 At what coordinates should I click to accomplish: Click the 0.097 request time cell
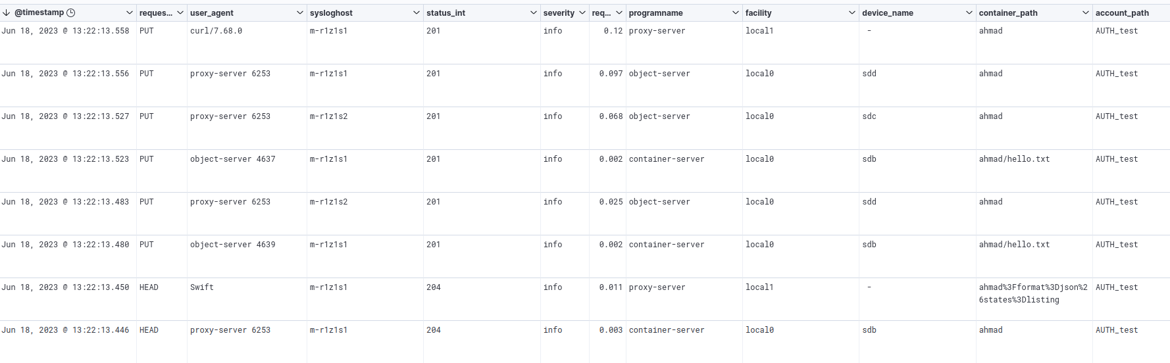[x=611, y=74]
